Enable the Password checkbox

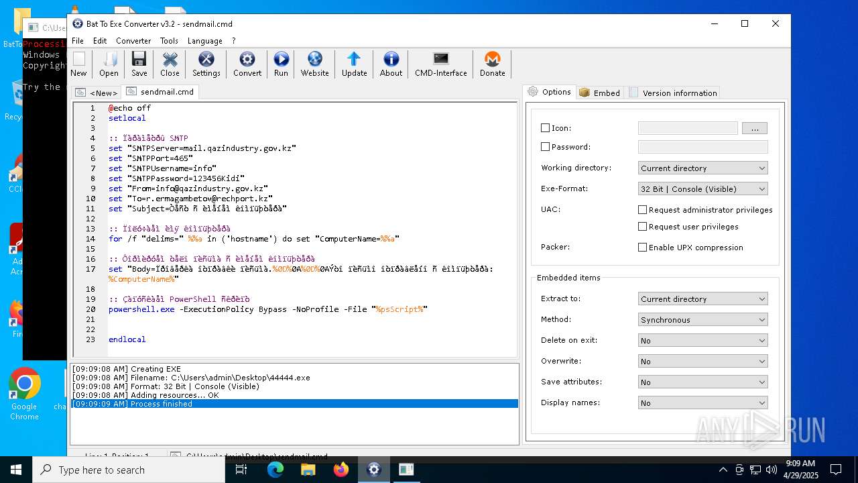[545, 147]
